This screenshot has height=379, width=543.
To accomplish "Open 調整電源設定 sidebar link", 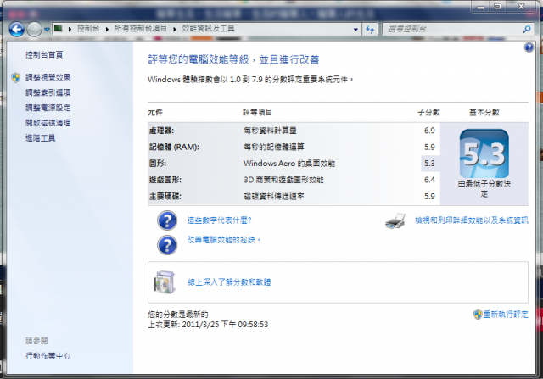I will point(48,108).
